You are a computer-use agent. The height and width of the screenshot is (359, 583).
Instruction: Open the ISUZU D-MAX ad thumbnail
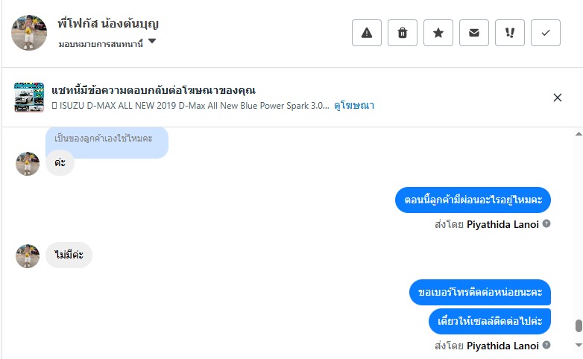[29, 98]
